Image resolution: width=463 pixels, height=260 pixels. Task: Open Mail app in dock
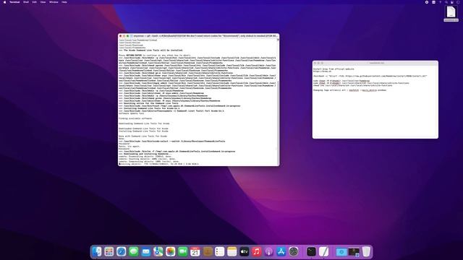coord(146,252)
